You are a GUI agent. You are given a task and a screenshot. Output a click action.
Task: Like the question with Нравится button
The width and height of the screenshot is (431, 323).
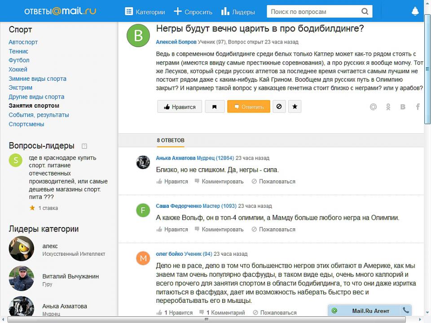180,107
